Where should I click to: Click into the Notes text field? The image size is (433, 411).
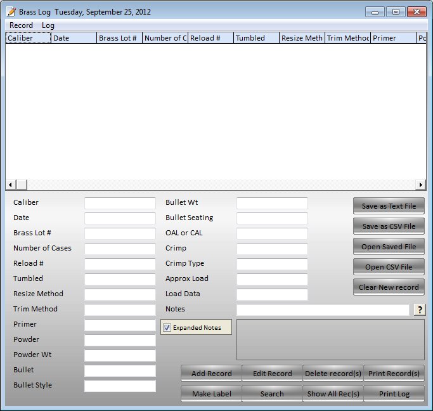point(323,310)
